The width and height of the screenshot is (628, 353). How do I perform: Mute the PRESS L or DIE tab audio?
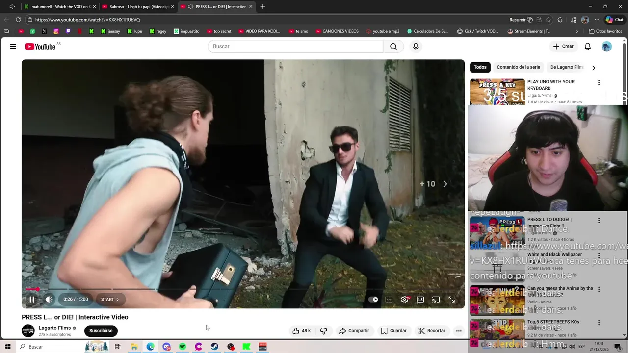point(190,7)
